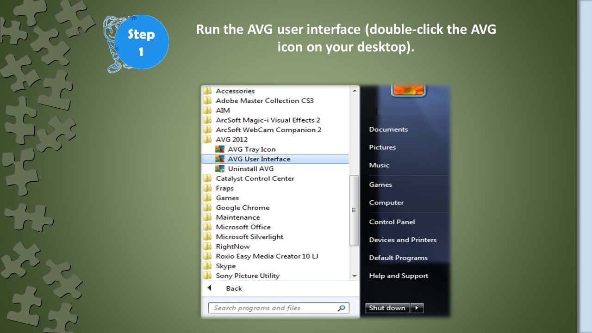Screen dimensions: 592x333
Task: Click the Skype folder icon
Action: click(x=207, y=266)
